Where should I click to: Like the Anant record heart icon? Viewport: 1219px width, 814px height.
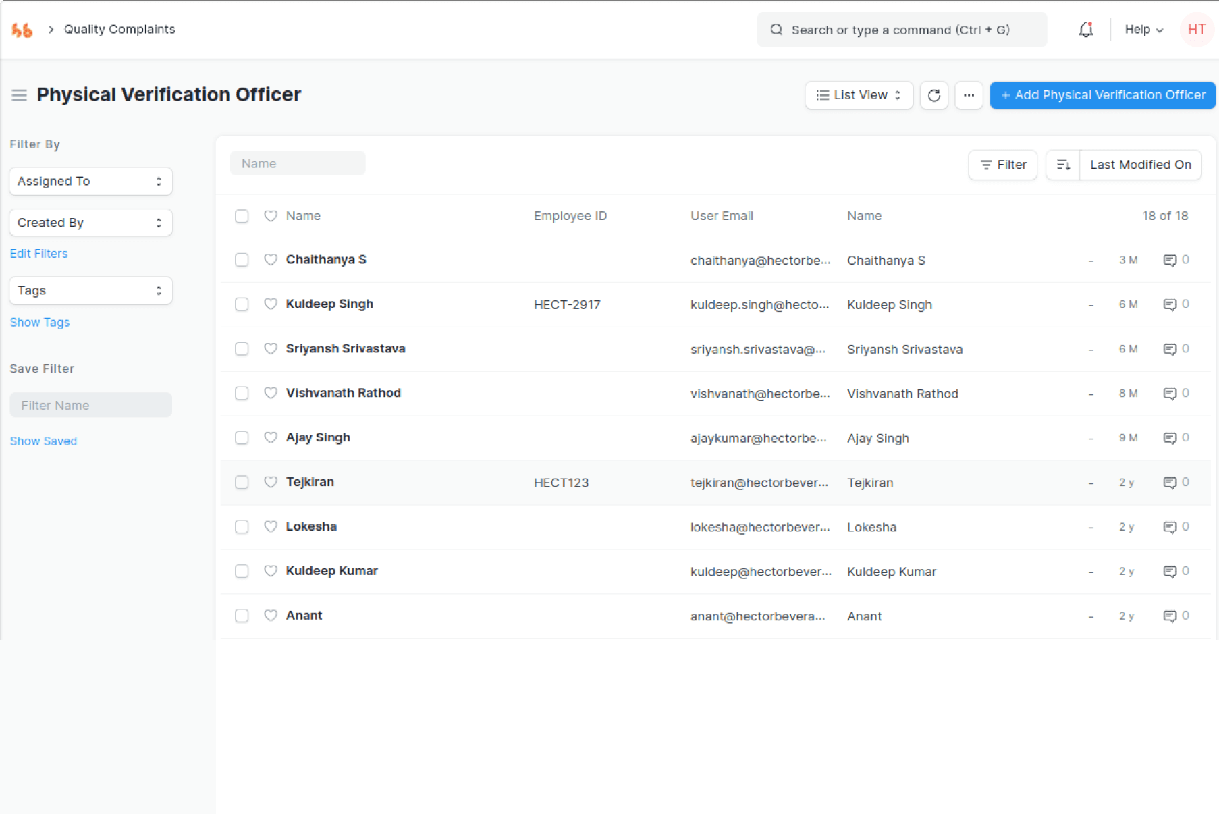point(271,616)
